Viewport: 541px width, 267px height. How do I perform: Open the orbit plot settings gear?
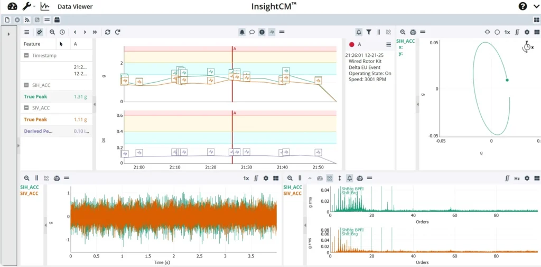(x=526, y=32)
